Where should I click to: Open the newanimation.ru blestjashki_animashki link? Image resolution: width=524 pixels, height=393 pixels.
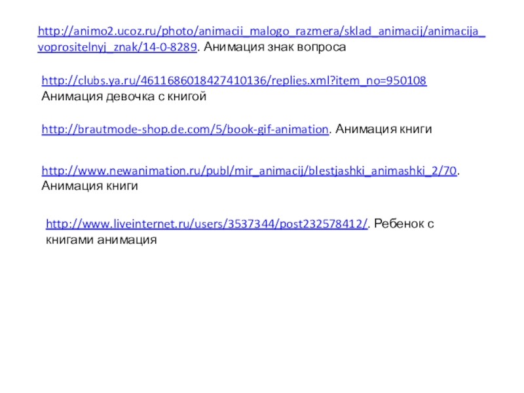tap(250, 171)
